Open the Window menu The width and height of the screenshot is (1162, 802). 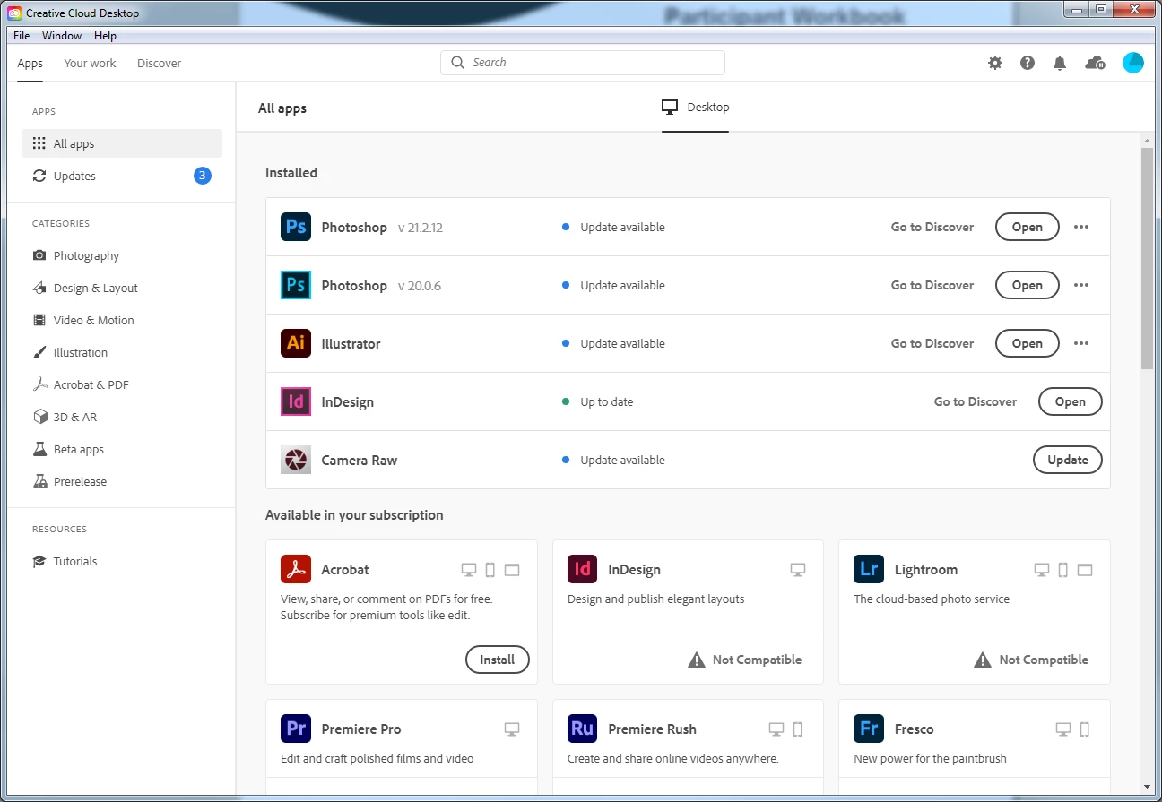(62, 36)
